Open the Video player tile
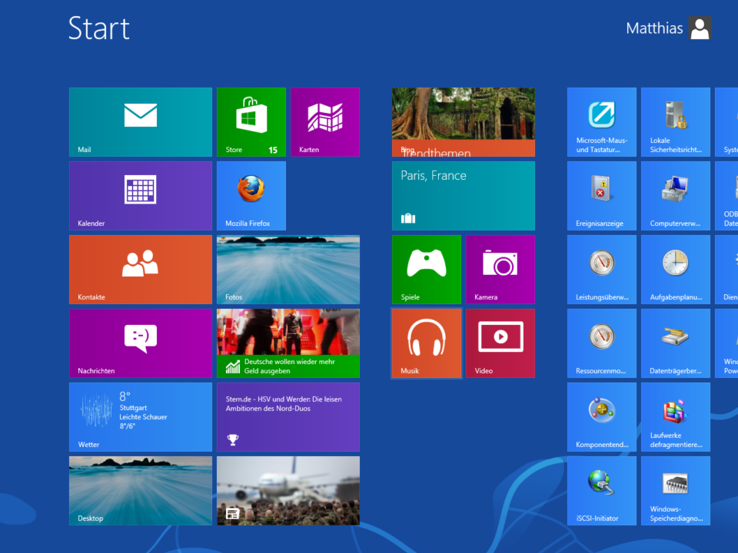This screenshot has height=553, width=738. [500, 343]
